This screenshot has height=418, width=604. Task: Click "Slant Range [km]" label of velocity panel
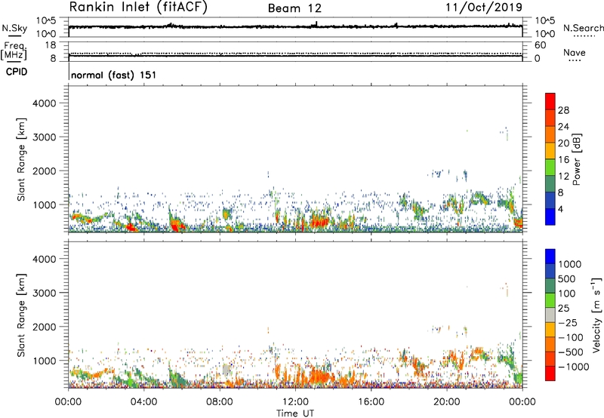point(21,315)
